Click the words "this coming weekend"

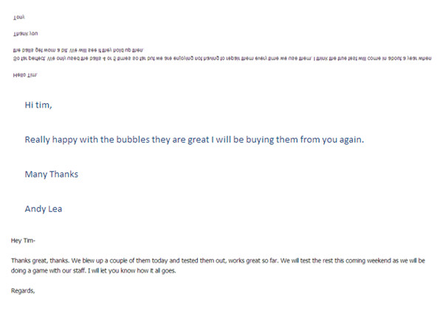click(x=366, y=261)
